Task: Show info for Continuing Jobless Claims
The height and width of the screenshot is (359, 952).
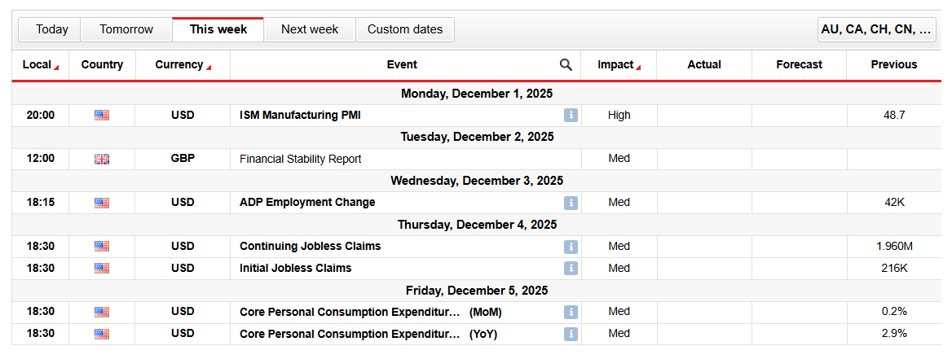Action: (571, 247)
